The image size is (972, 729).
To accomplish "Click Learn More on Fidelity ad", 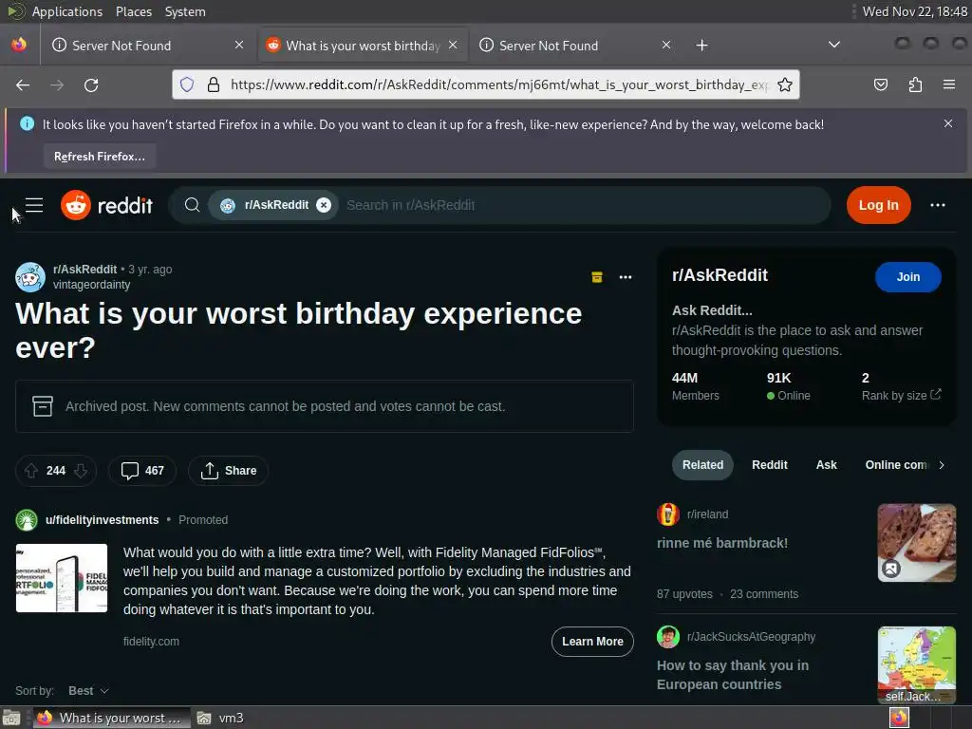I will (592, 642).
